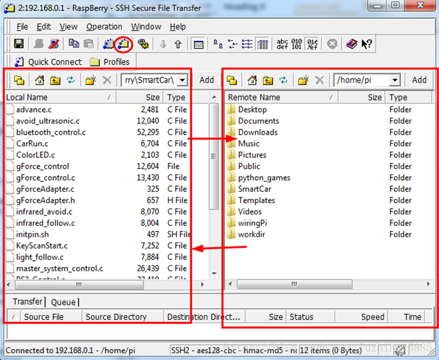
Task: Click the local pane vertical scrollbar thumb
Action: 214,156
